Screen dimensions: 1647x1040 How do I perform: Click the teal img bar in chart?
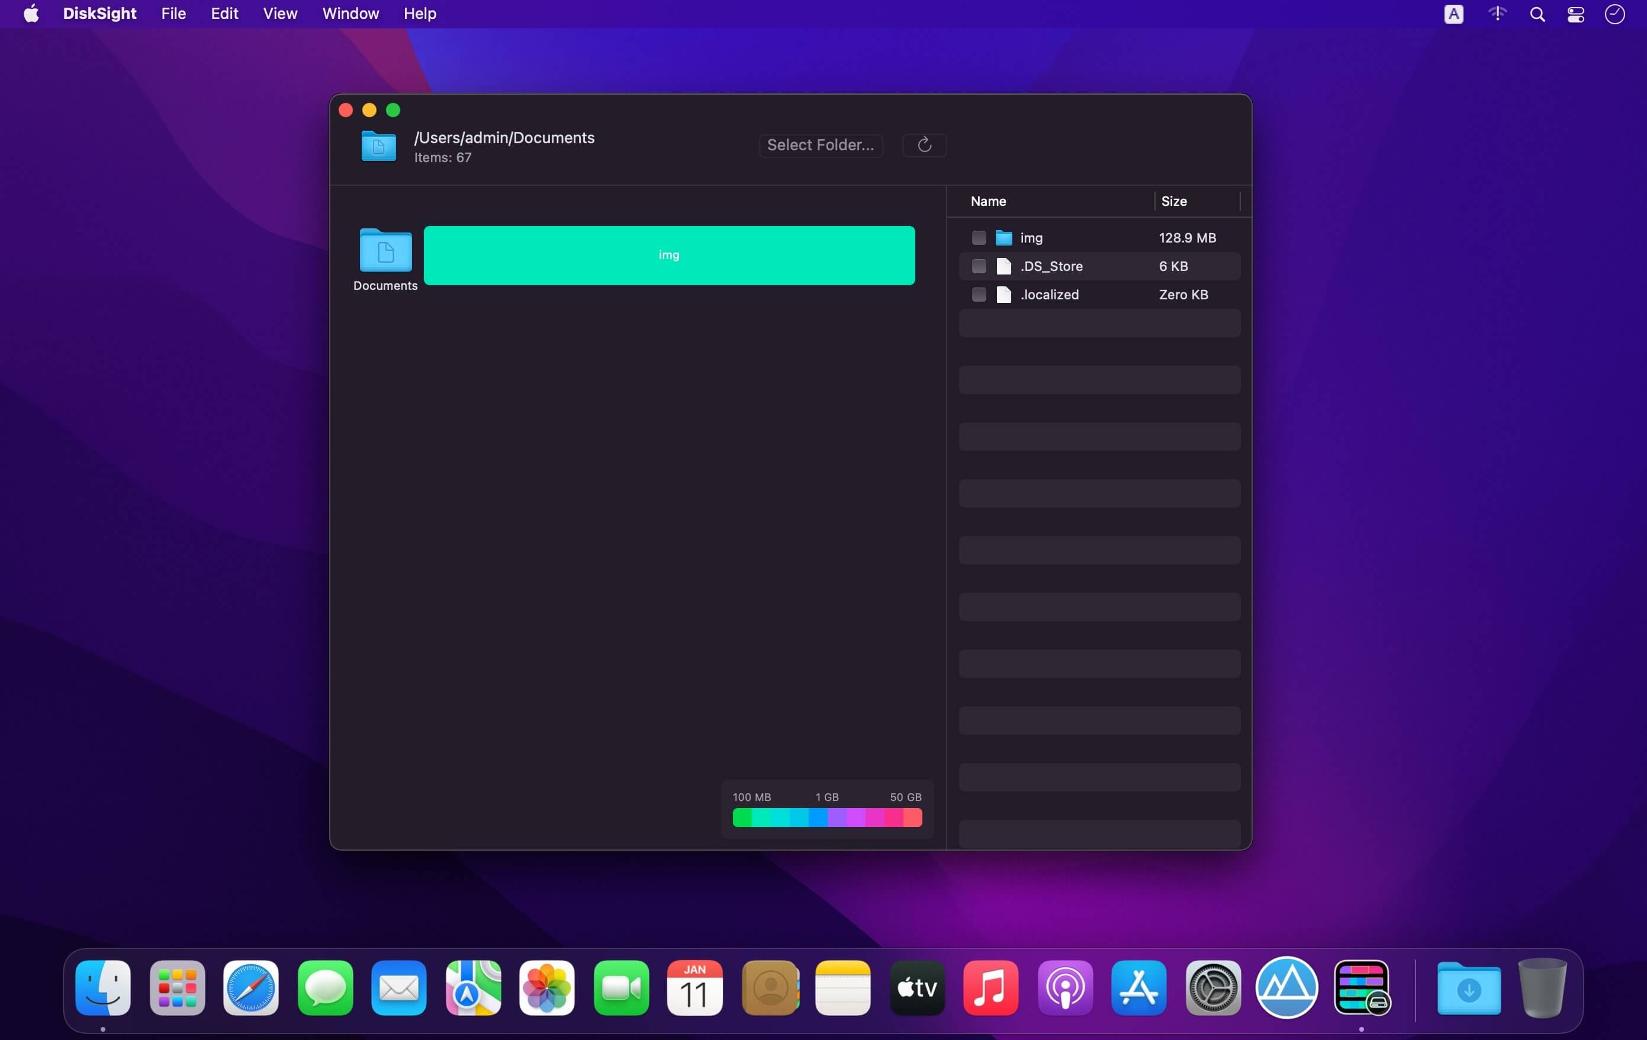pos(669,256)
